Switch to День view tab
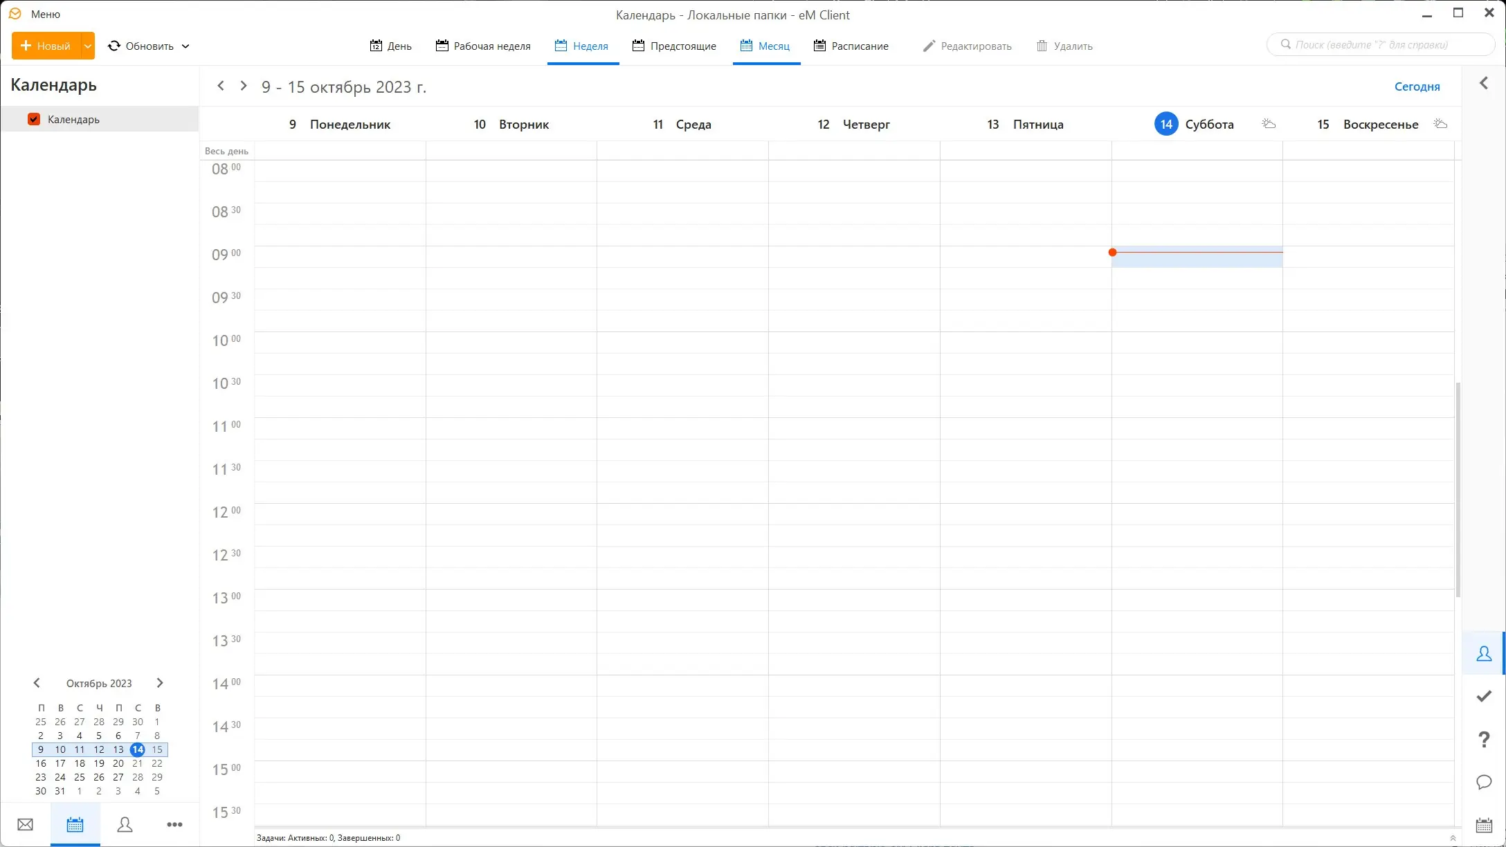Image resolution: width=1506 pixels, height=847 pixels. pos(391,46)
